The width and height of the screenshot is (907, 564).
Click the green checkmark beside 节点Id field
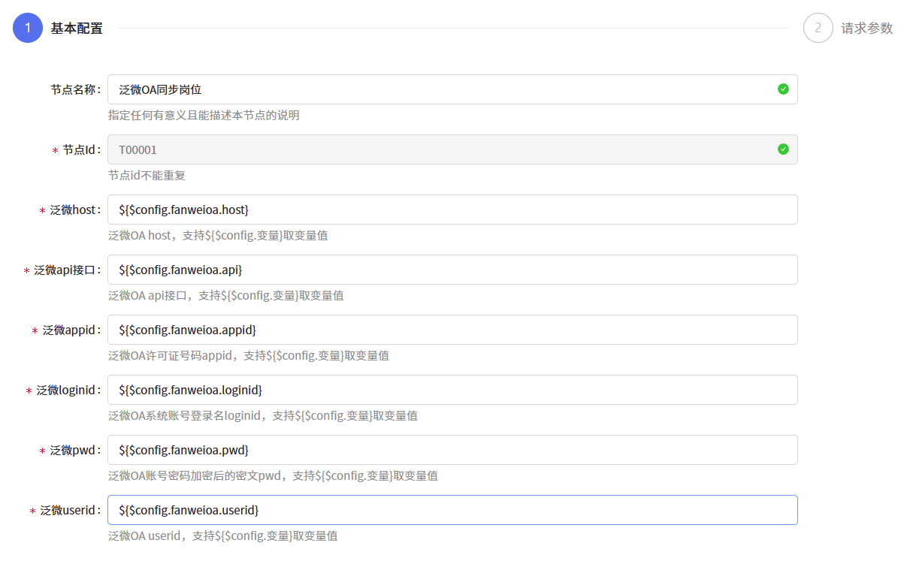(x=783, y=149)
